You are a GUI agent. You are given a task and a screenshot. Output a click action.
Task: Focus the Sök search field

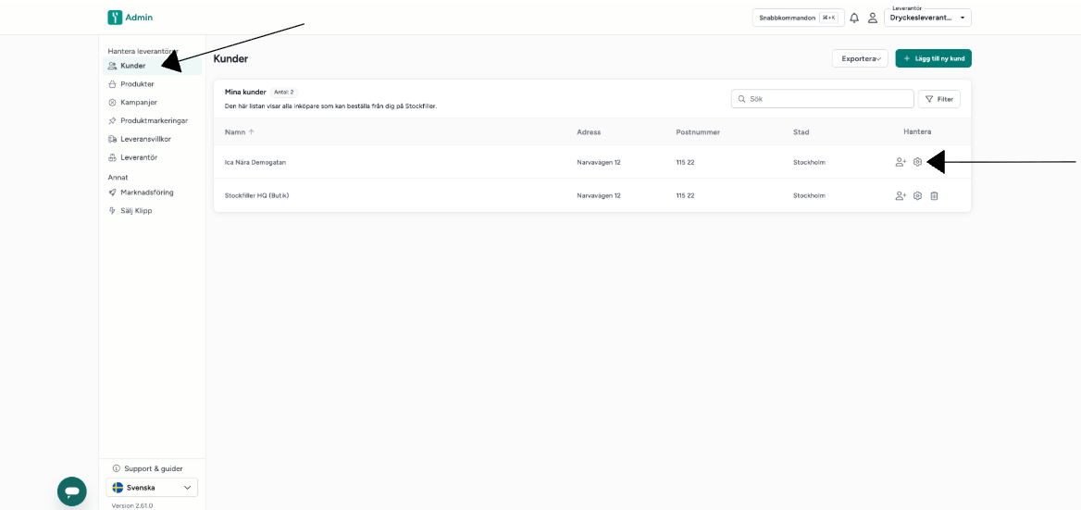[823, 99]
